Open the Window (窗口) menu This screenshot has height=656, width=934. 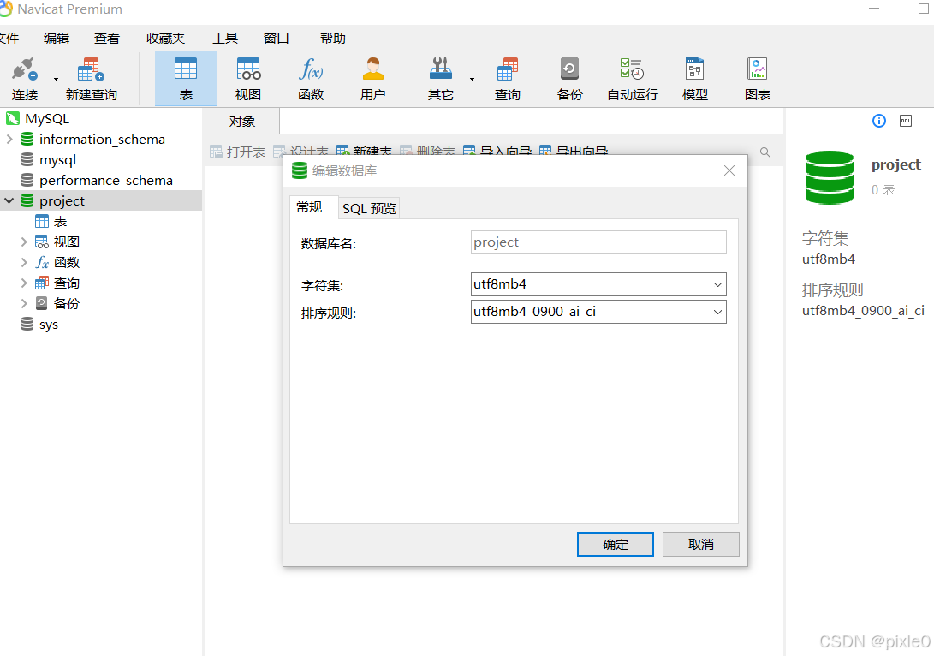click(x=277, y=39)
